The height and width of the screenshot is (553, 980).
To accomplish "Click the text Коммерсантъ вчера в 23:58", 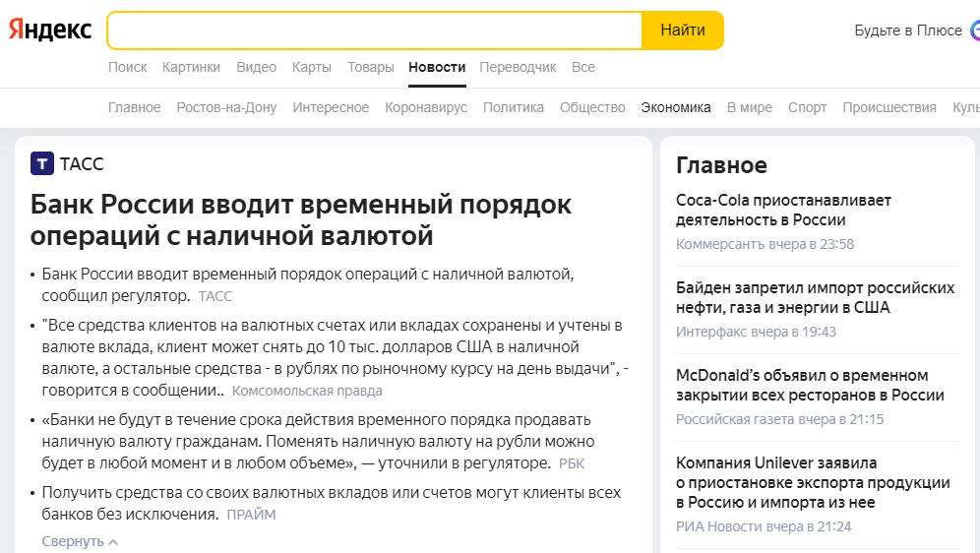I will pyautogui.click(x=765, y=244).
